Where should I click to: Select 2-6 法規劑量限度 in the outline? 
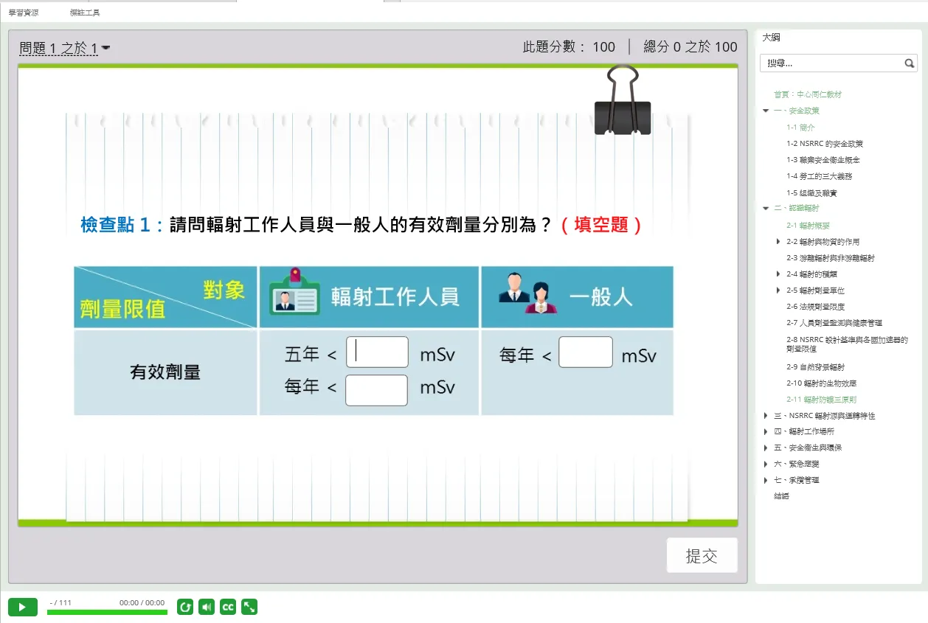(x=815, y=307)
